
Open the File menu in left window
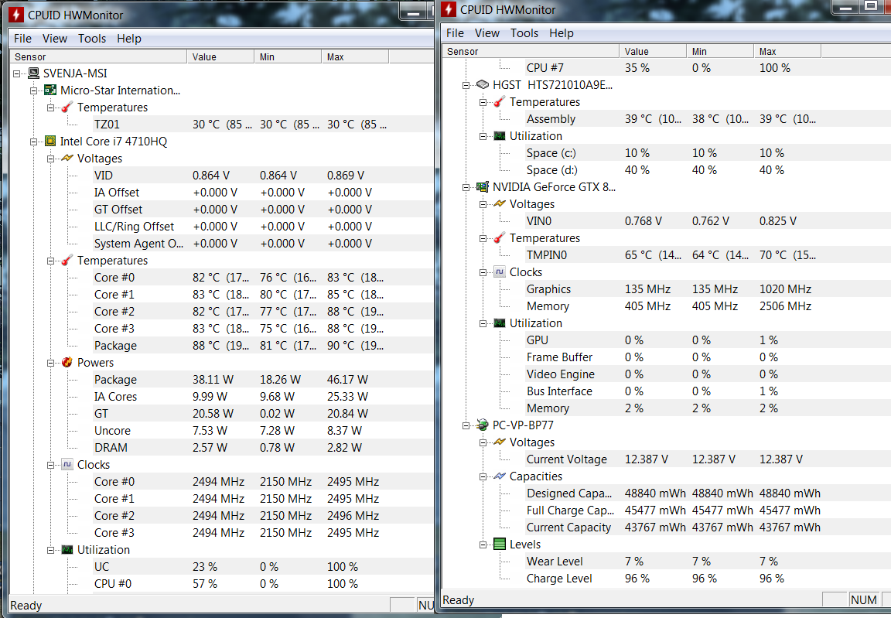(x=22, y=38)
